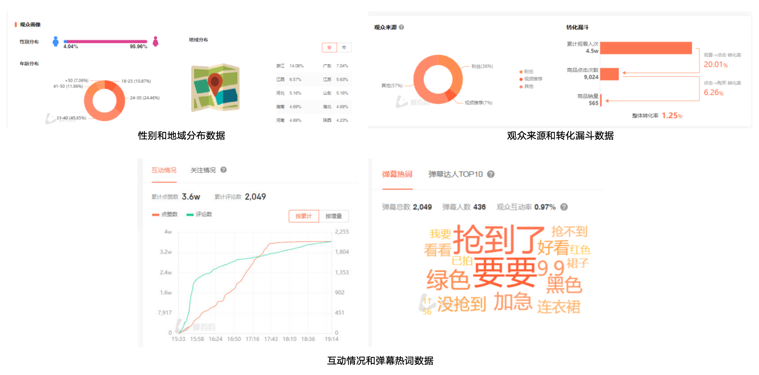Click the pink female gender icon

tap(155, 42)
